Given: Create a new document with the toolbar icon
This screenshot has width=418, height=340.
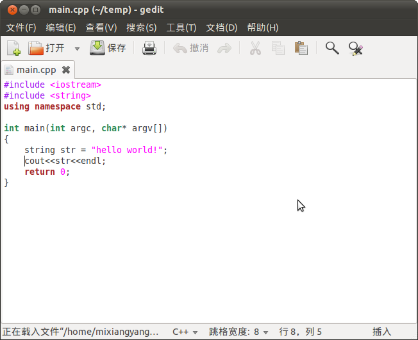Looking at the screenshot, I should 13,48.
